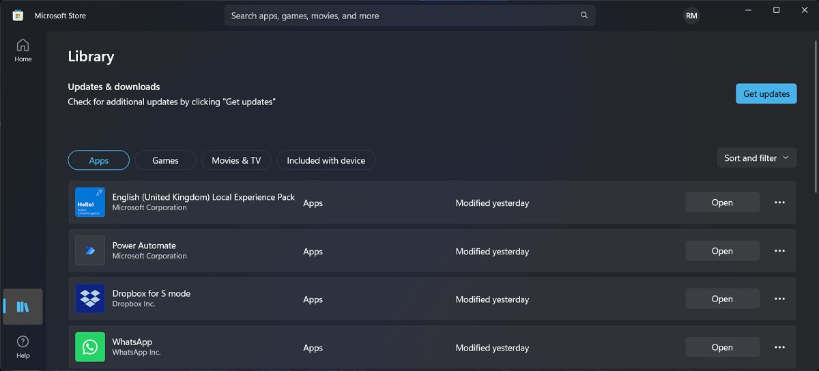Open Dropbox for S mode

[722, 299]
